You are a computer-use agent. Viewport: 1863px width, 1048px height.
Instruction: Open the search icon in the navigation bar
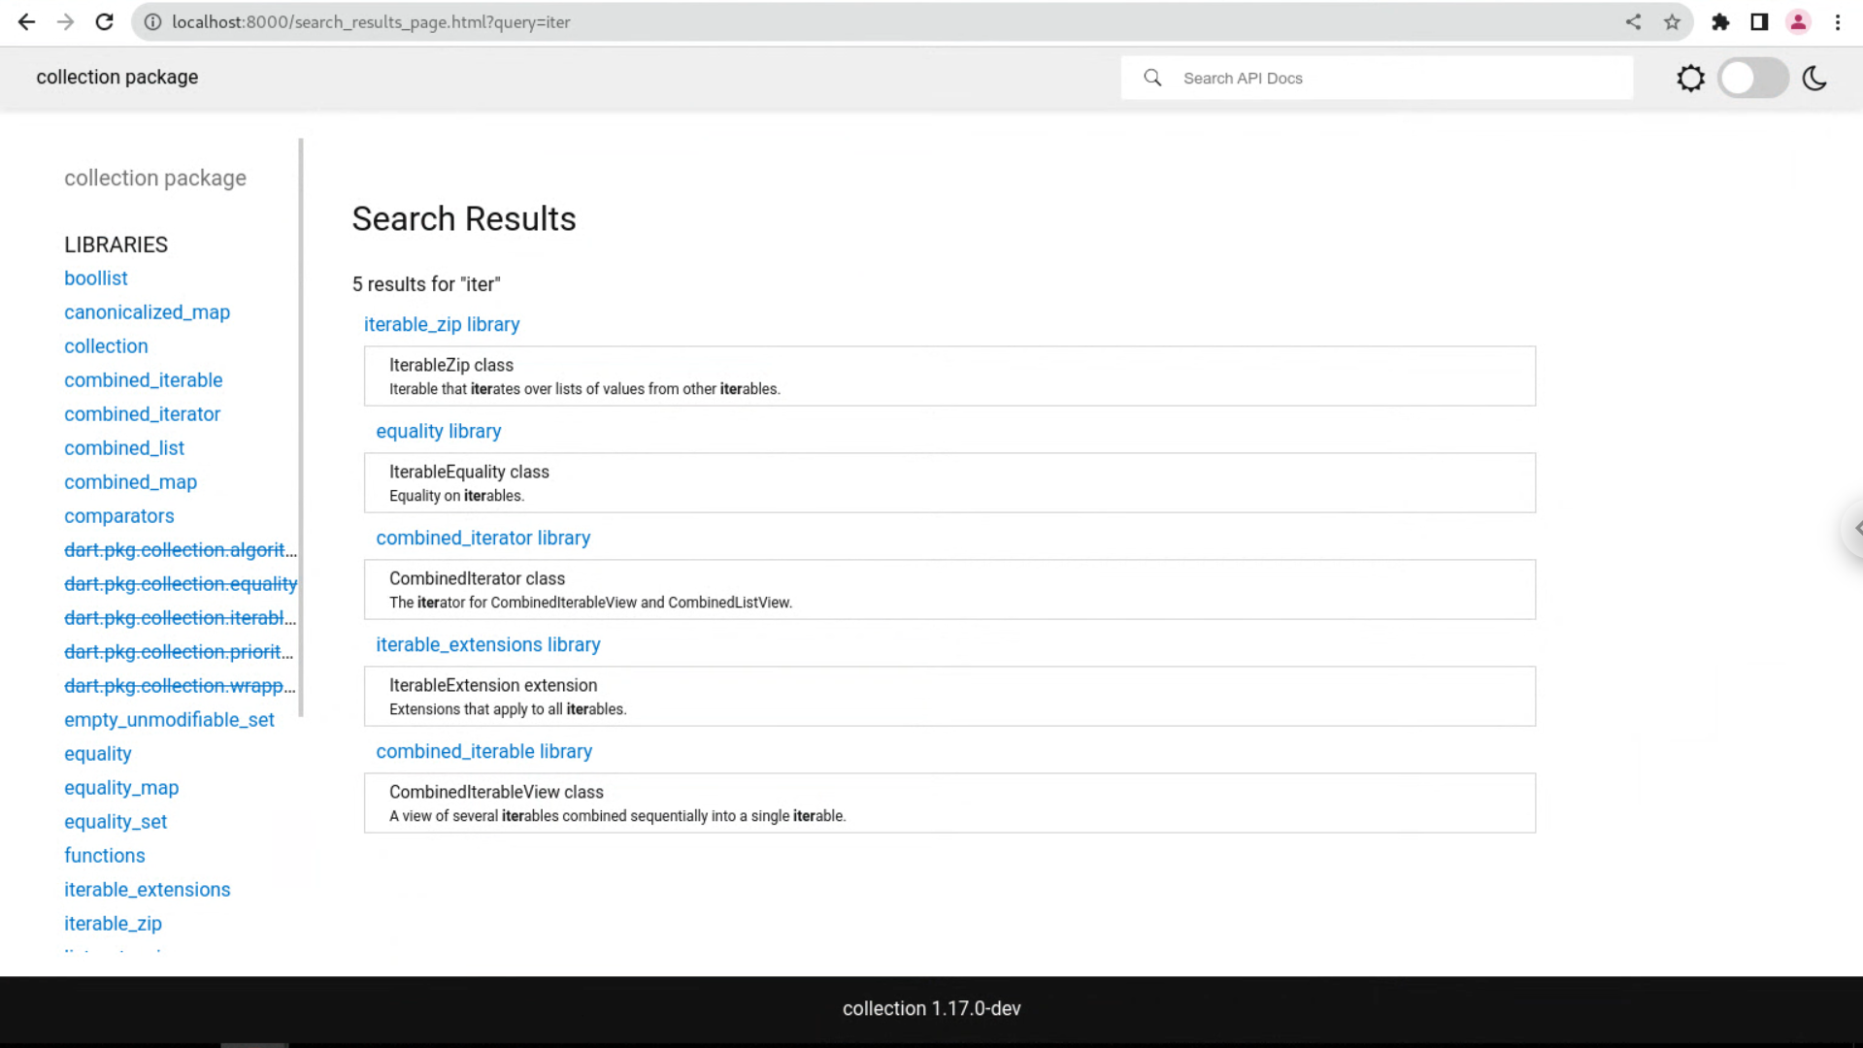pos(1152,78)
